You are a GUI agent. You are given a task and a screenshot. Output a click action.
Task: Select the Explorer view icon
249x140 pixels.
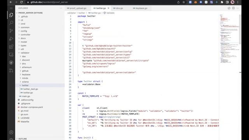(x=11, y=15)
